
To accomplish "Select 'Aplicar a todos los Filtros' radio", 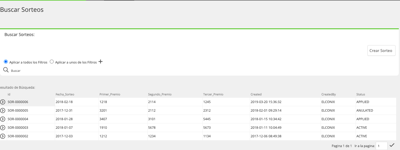I will point(6,62).
